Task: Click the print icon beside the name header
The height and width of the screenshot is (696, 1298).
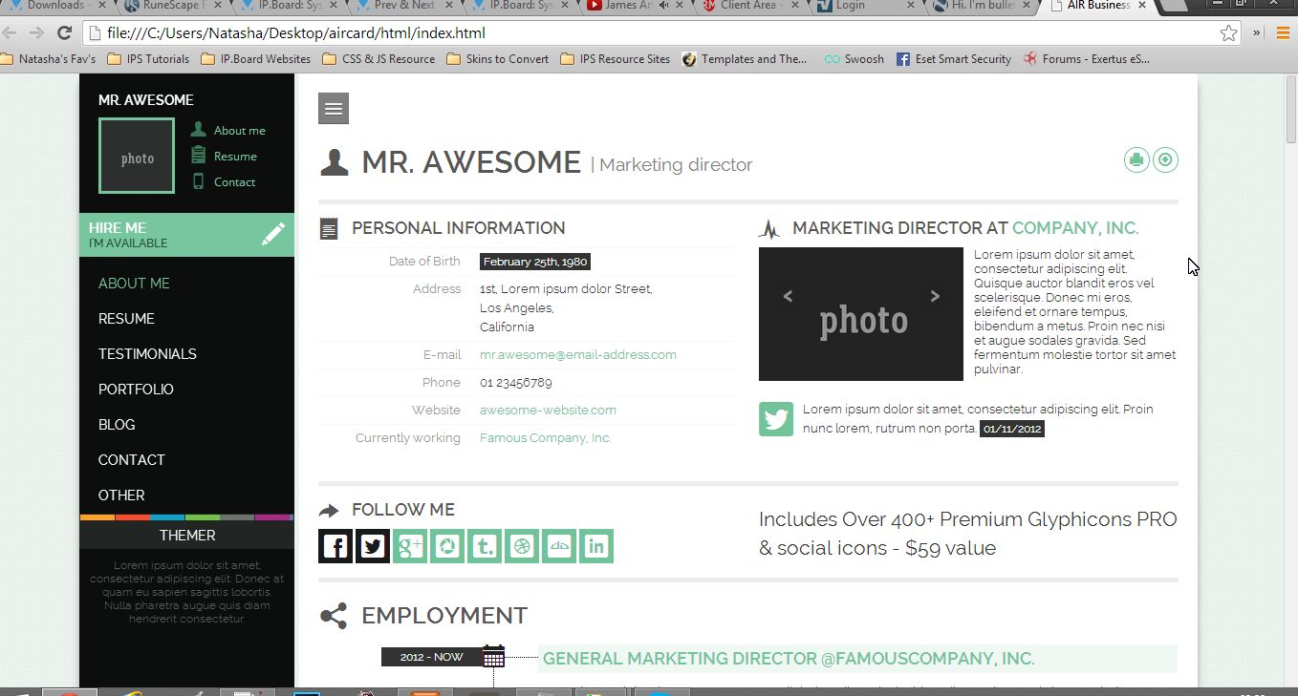Action: point(1136,160)
